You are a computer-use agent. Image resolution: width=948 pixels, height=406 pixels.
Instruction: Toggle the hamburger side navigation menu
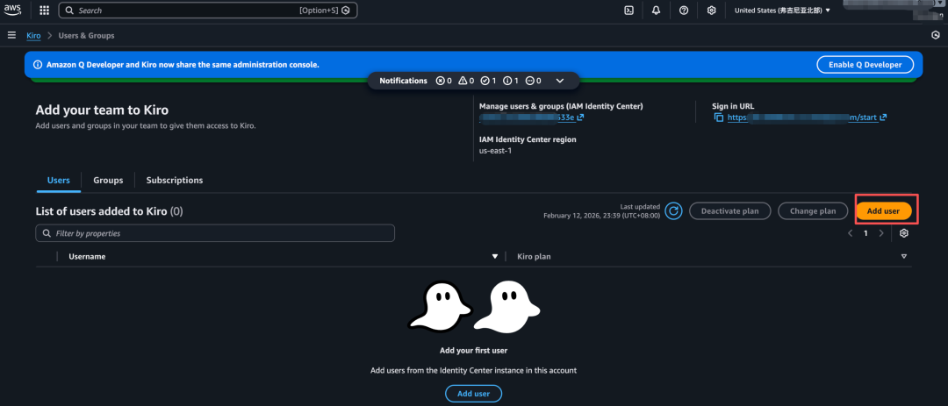[11, 36]
